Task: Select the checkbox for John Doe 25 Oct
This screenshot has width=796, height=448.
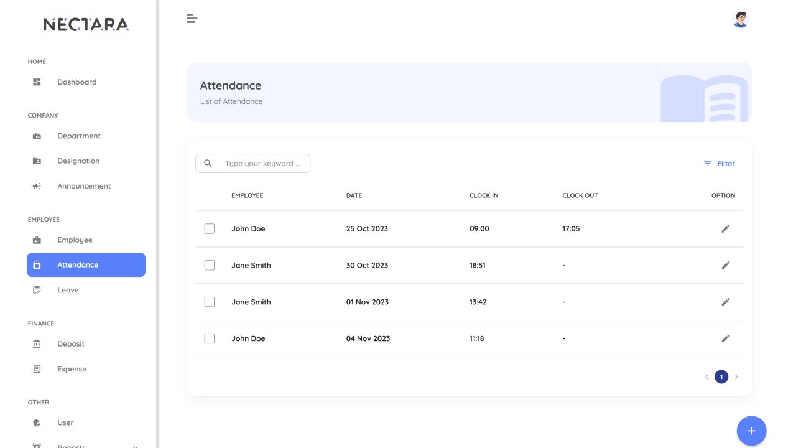Action: [x=210, y=229]
